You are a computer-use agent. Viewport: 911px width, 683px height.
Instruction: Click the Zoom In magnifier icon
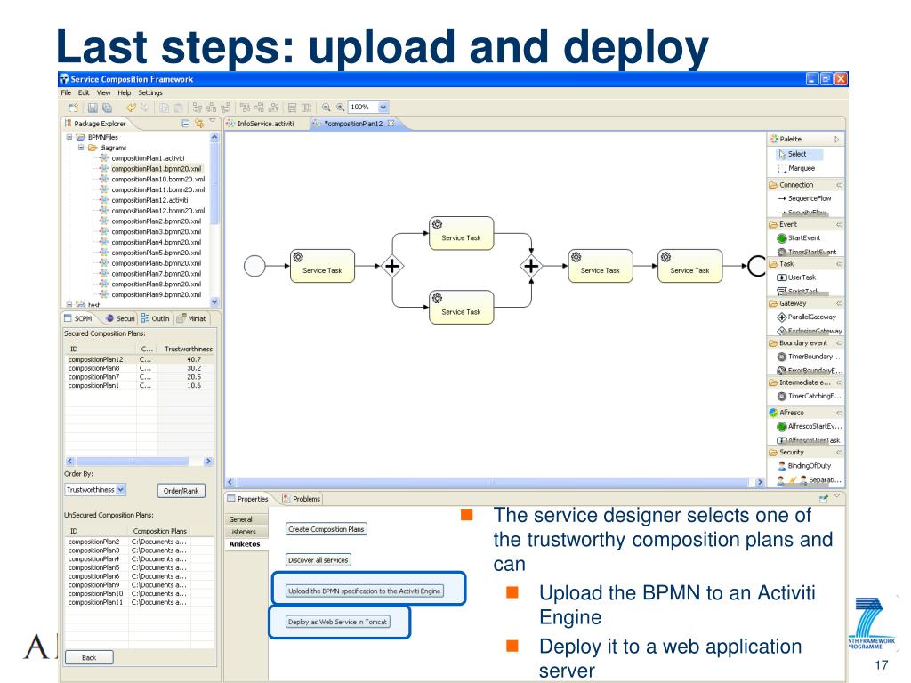pyautogui.click(x=341, y=108)
